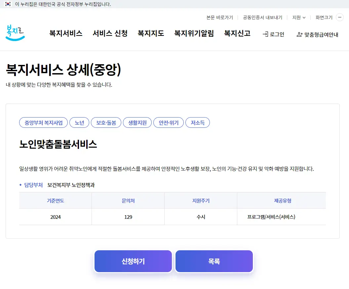This screenshot has height=289, width=349.
Task: Open the 생활지원 tag options
Action: [x=137, y=122]
